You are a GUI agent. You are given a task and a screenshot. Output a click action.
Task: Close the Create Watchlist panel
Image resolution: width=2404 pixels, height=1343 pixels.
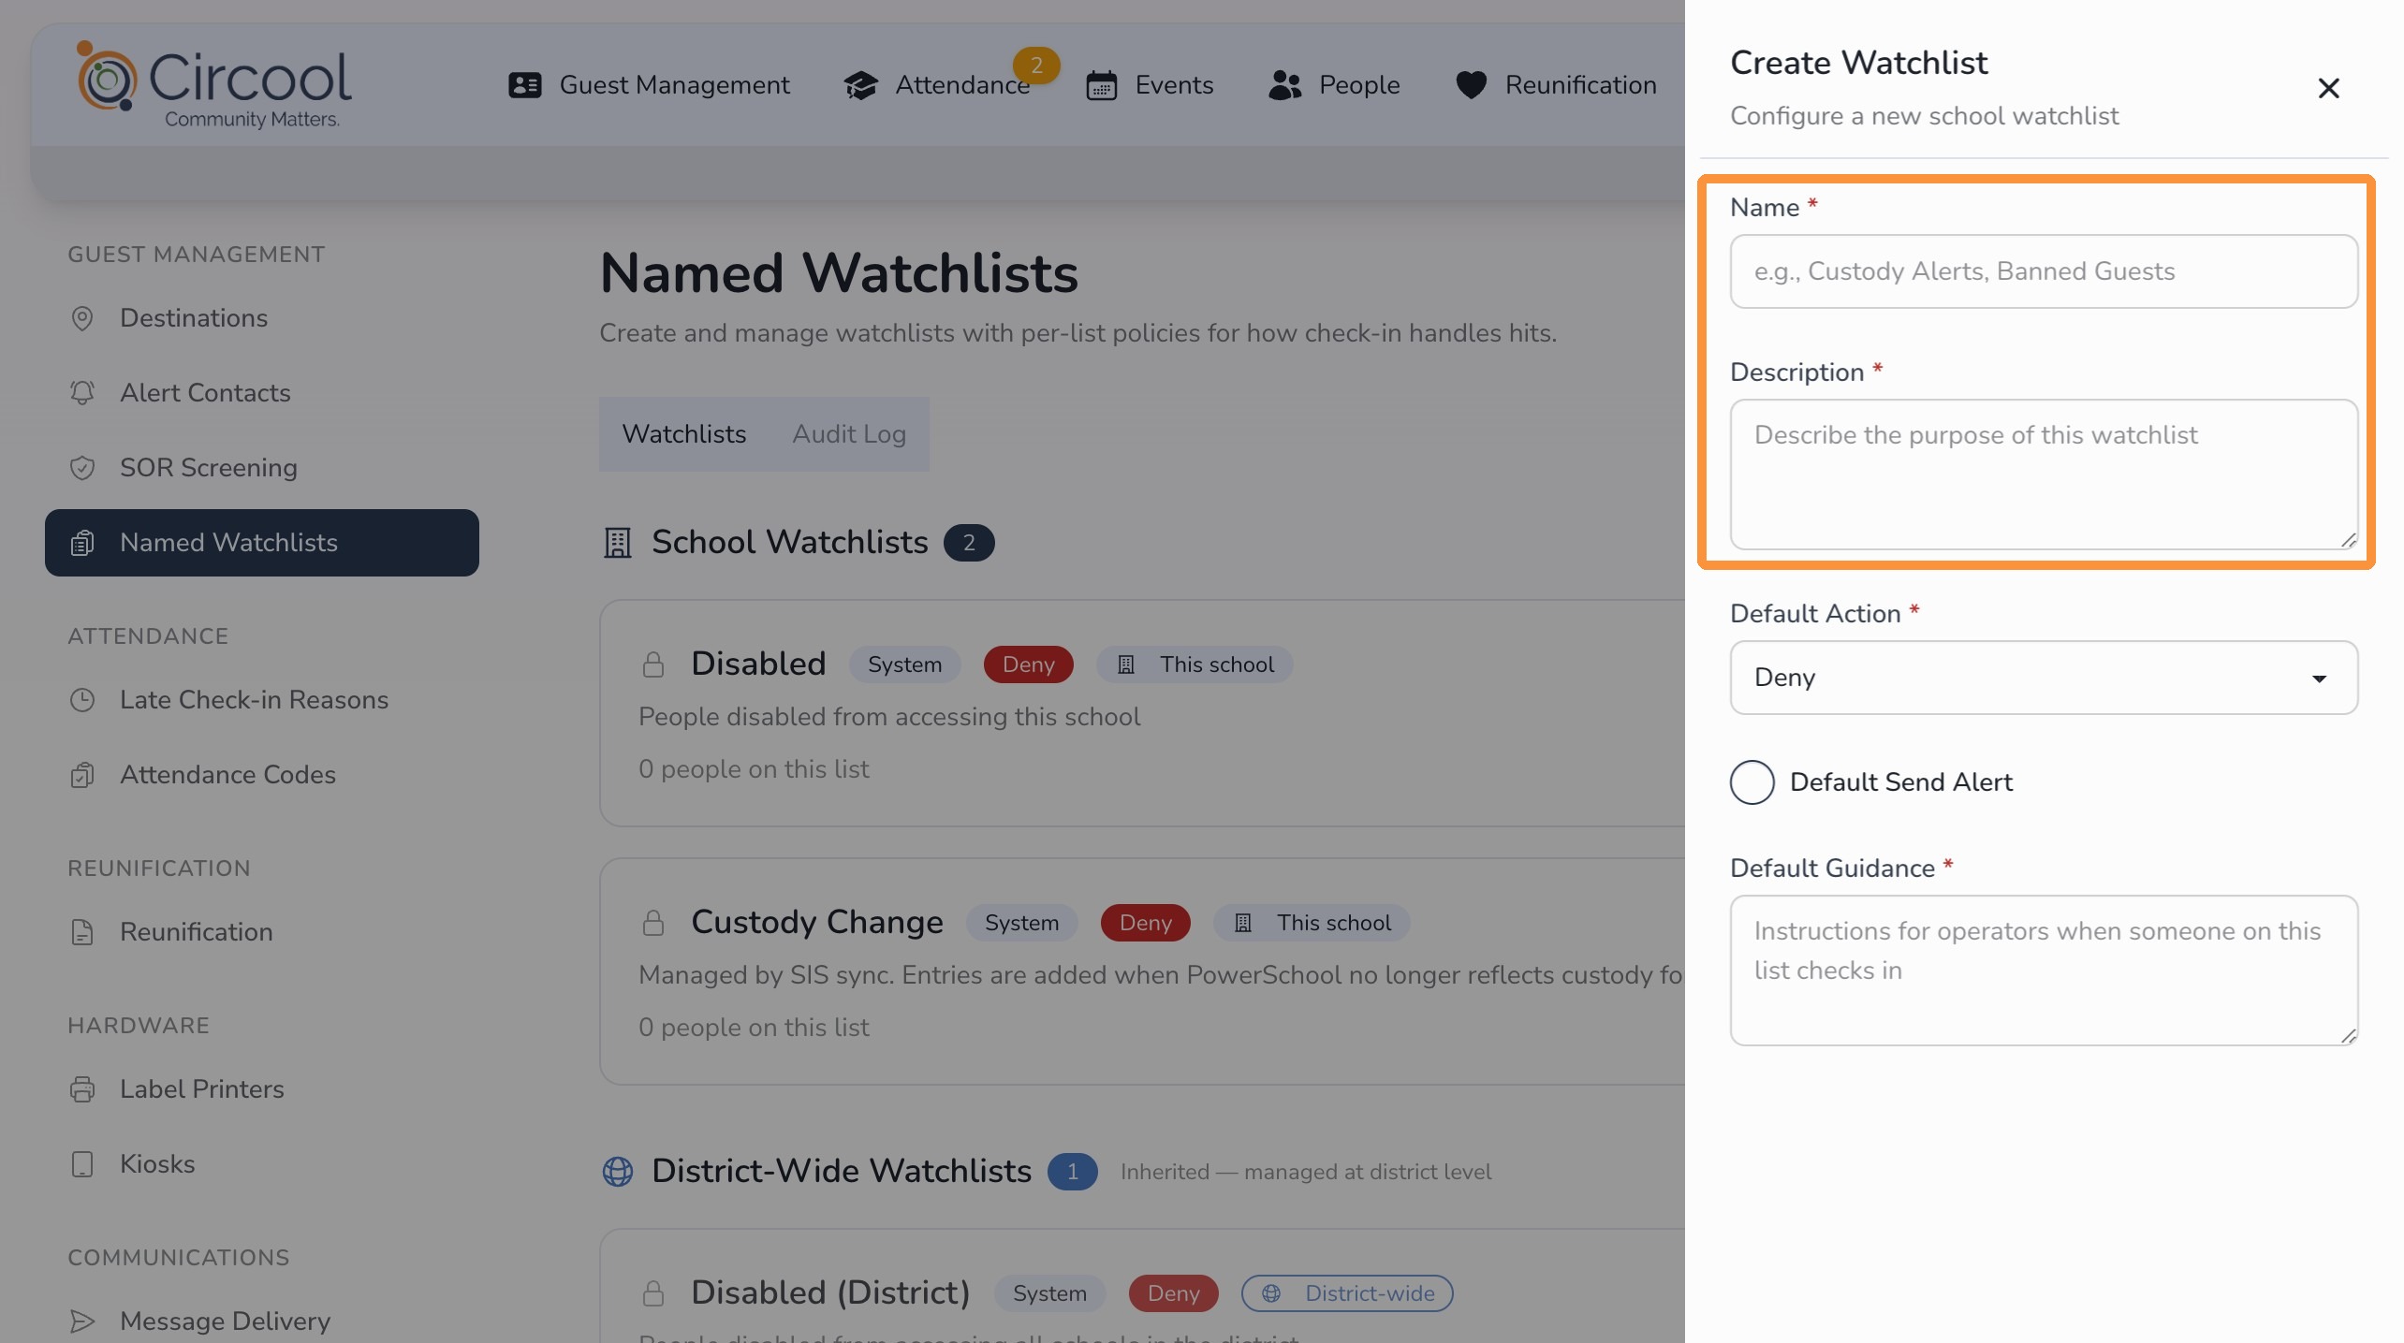click(x=2328, y=89)
